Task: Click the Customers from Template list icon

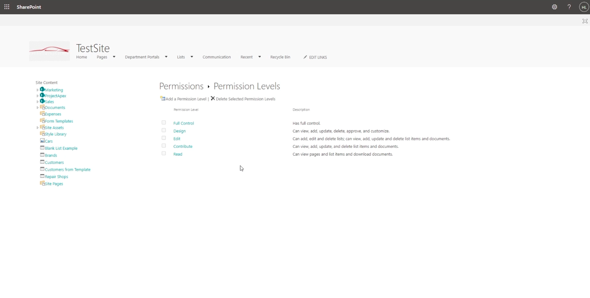Action: point(42,169)
